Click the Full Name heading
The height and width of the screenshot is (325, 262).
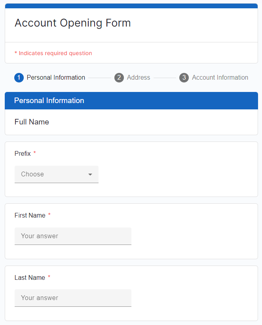(x=32, y=122)
